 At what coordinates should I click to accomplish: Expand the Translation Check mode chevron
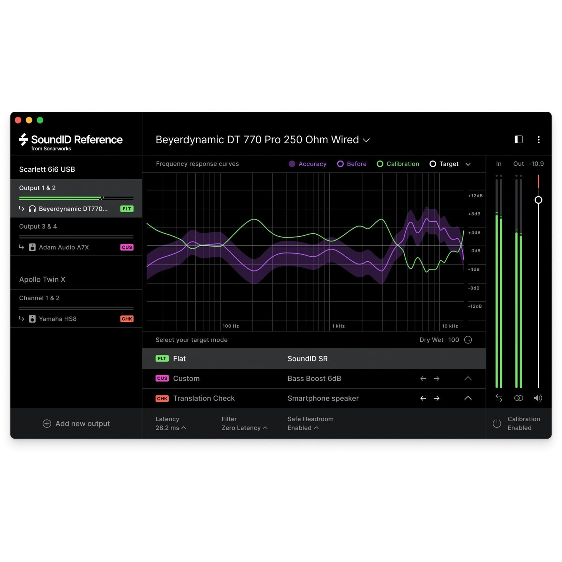(x=468, y=398)
